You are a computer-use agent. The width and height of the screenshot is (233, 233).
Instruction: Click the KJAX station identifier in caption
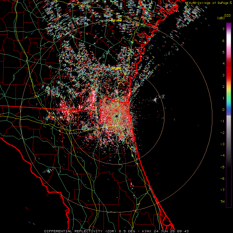147,231
